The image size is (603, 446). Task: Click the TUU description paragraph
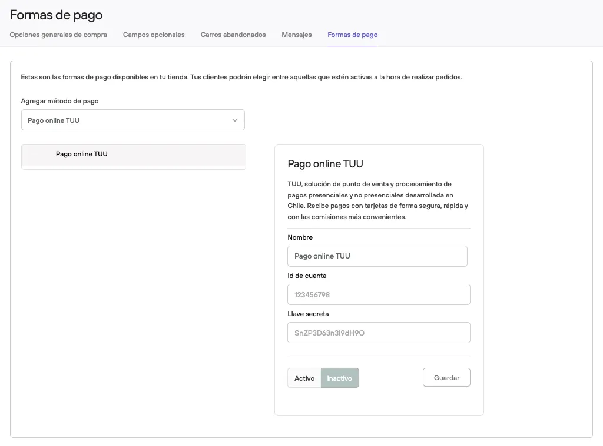click(378, 200)
